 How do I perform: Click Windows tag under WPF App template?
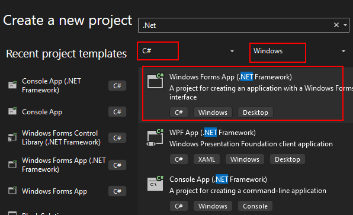click(245, 159)
